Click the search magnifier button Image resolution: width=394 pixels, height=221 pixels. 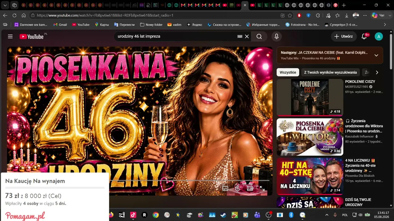[259, 37]
